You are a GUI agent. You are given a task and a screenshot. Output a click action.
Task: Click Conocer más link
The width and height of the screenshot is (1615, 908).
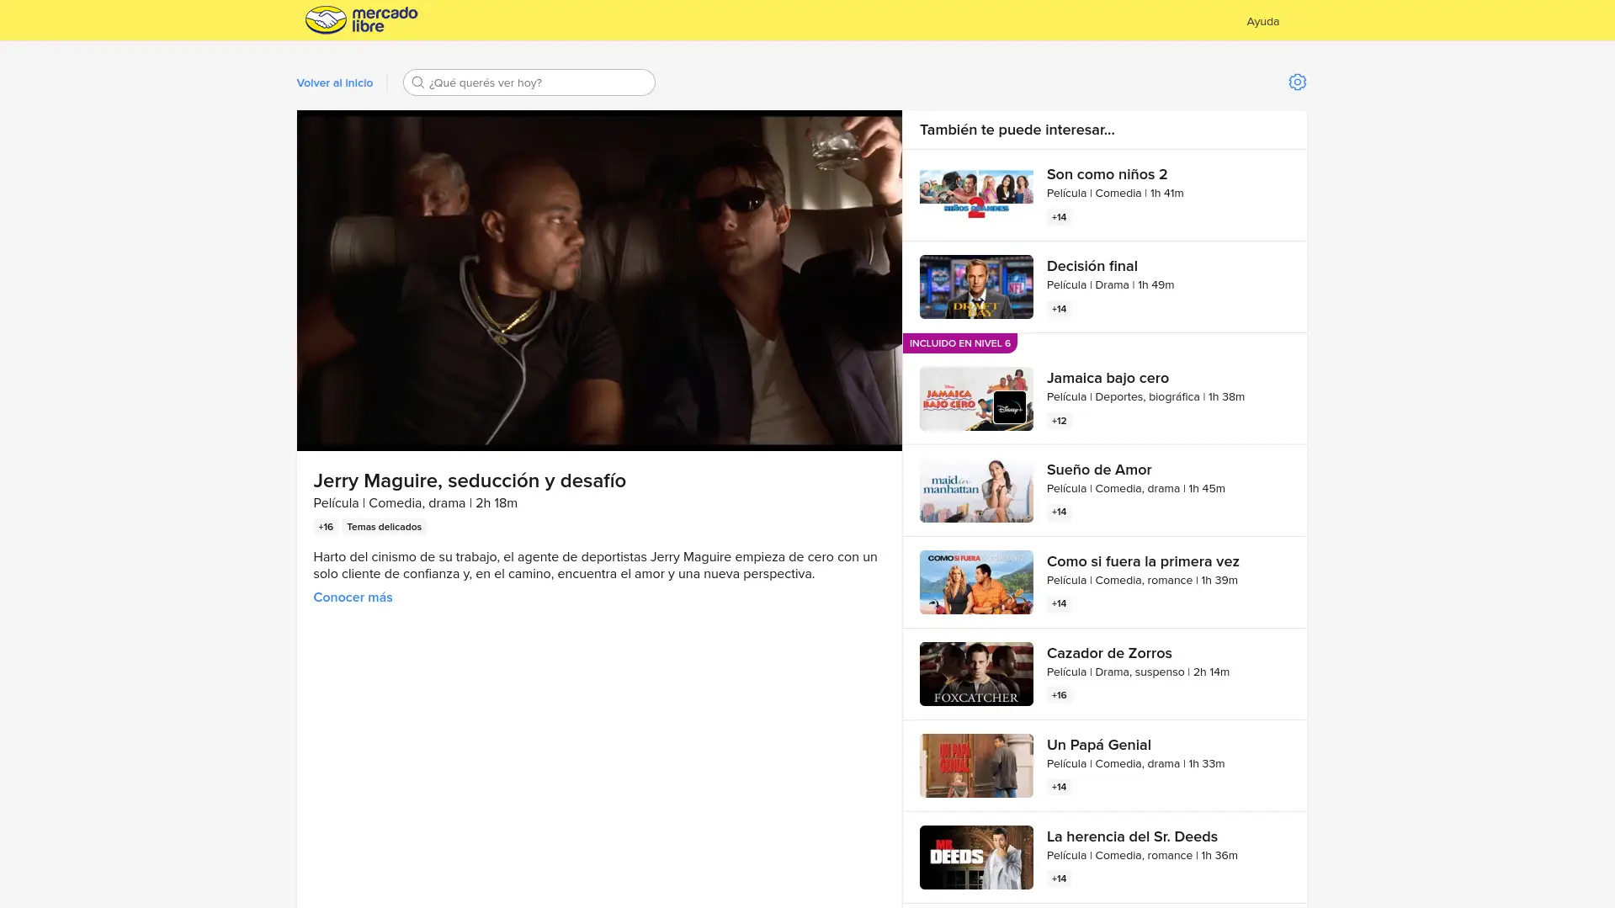[353, 597]
